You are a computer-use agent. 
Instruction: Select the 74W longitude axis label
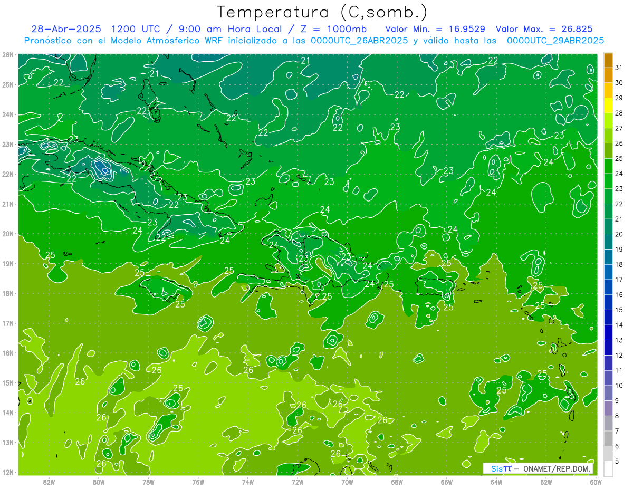pos(248,482)
